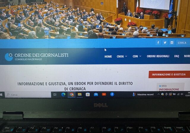Image resolution: width=190 pixels, height=133 pixels.
Task: Open the Twitter social icon in the header
Action: (x=165, y=43)
